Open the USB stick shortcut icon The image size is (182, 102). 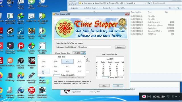[32, 78]
